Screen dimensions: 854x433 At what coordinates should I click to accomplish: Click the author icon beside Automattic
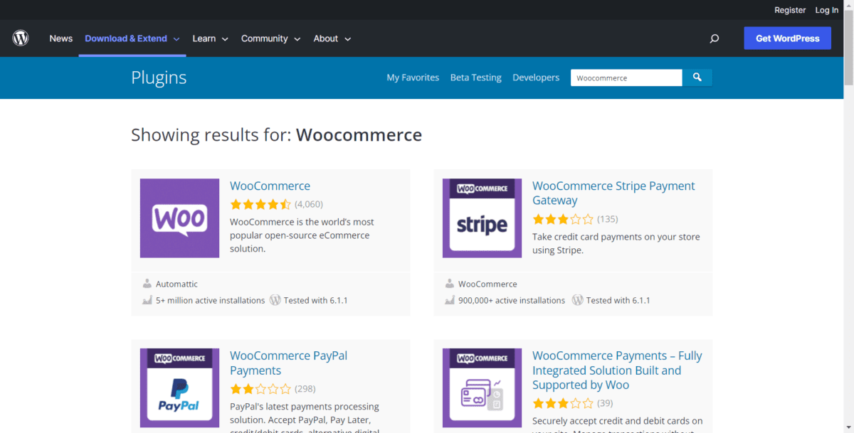147,284
